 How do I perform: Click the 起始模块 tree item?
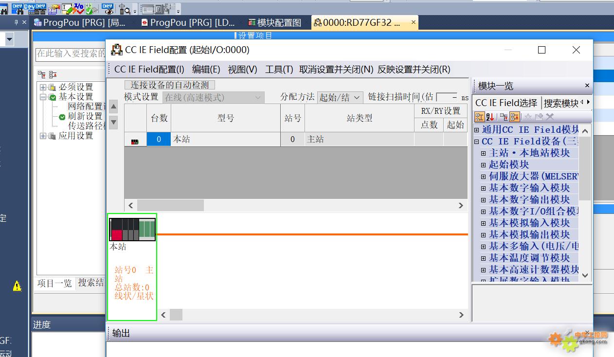(509, 164)
